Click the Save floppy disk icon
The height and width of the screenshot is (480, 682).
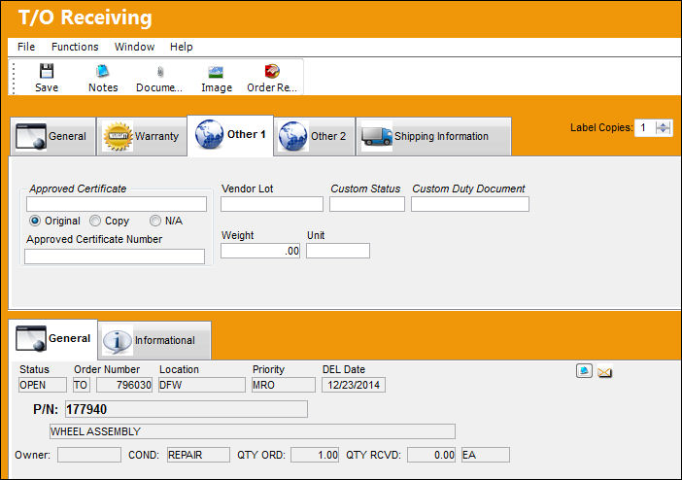[47, 71]
